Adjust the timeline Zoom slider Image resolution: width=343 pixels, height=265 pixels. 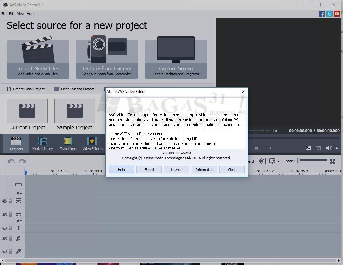coord(312,161)
